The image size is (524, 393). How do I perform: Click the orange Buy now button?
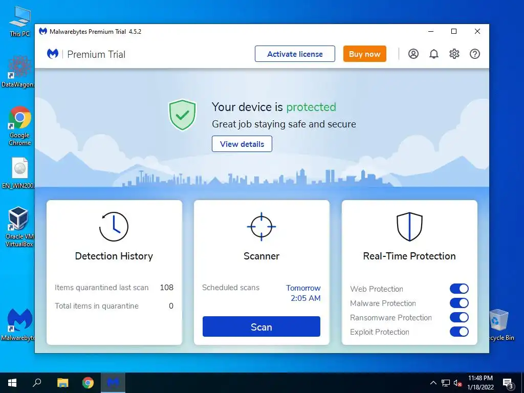(x=364, y=54)
